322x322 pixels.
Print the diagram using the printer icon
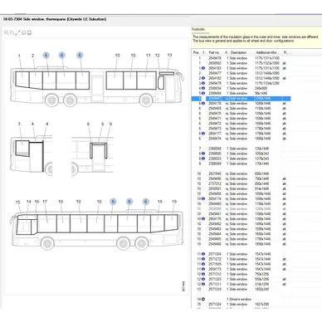(x=29, y=32)
